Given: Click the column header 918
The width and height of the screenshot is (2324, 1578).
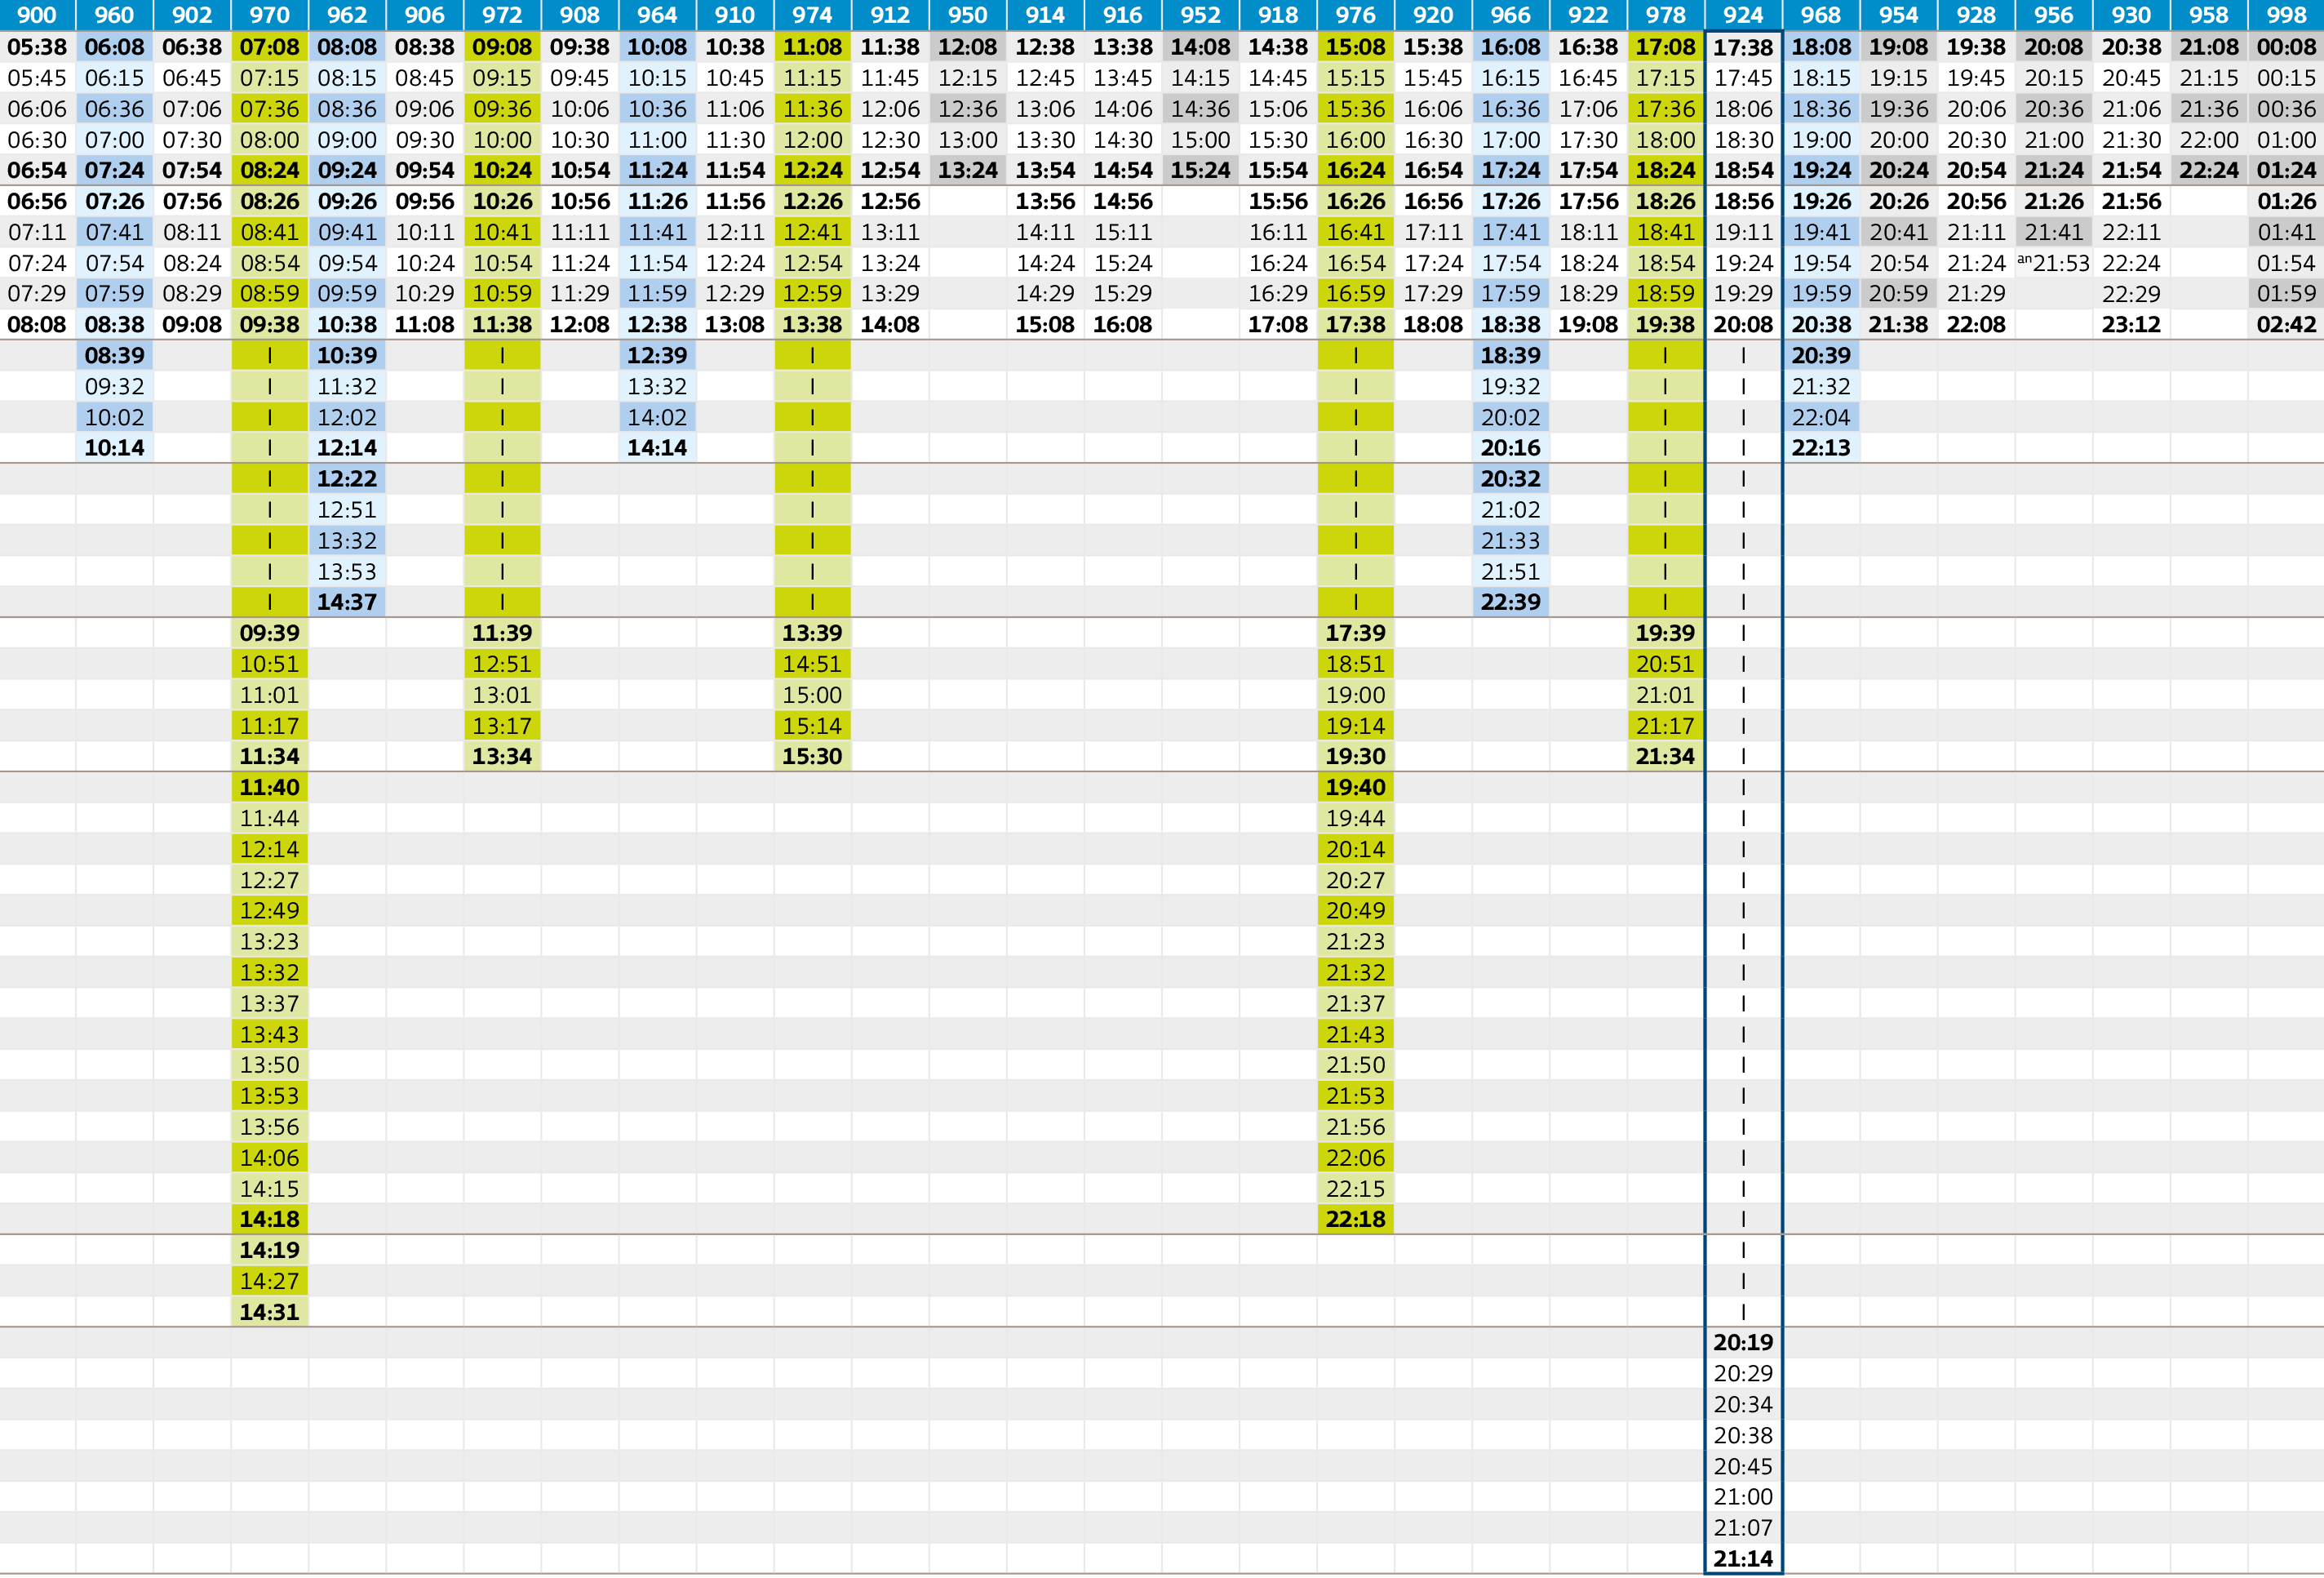Looking at the screenshot, I should click(1278, 15).
